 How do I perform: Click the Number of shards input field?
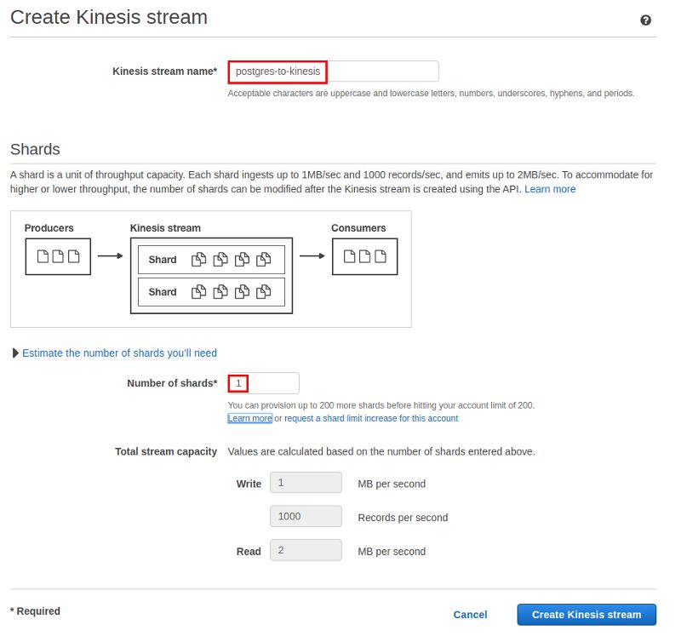click(x=263, y=383)
